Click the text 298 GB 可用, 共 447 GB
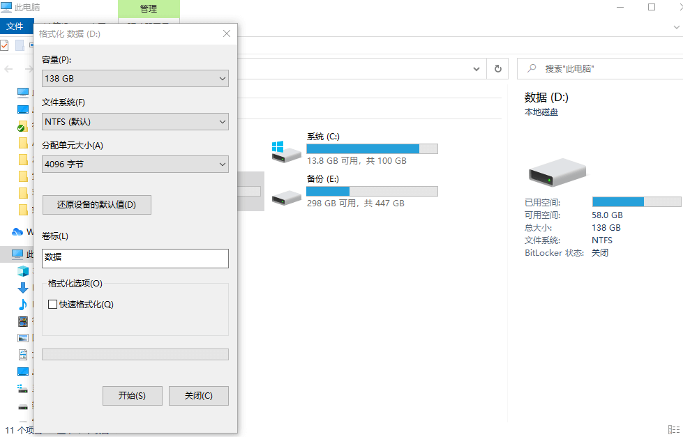683x437 pixels. pyautogui.click(x=355, y=204)
